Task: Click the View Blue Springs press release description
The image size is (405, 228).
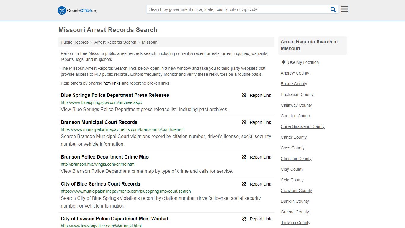Action: (x=144, y=110)
